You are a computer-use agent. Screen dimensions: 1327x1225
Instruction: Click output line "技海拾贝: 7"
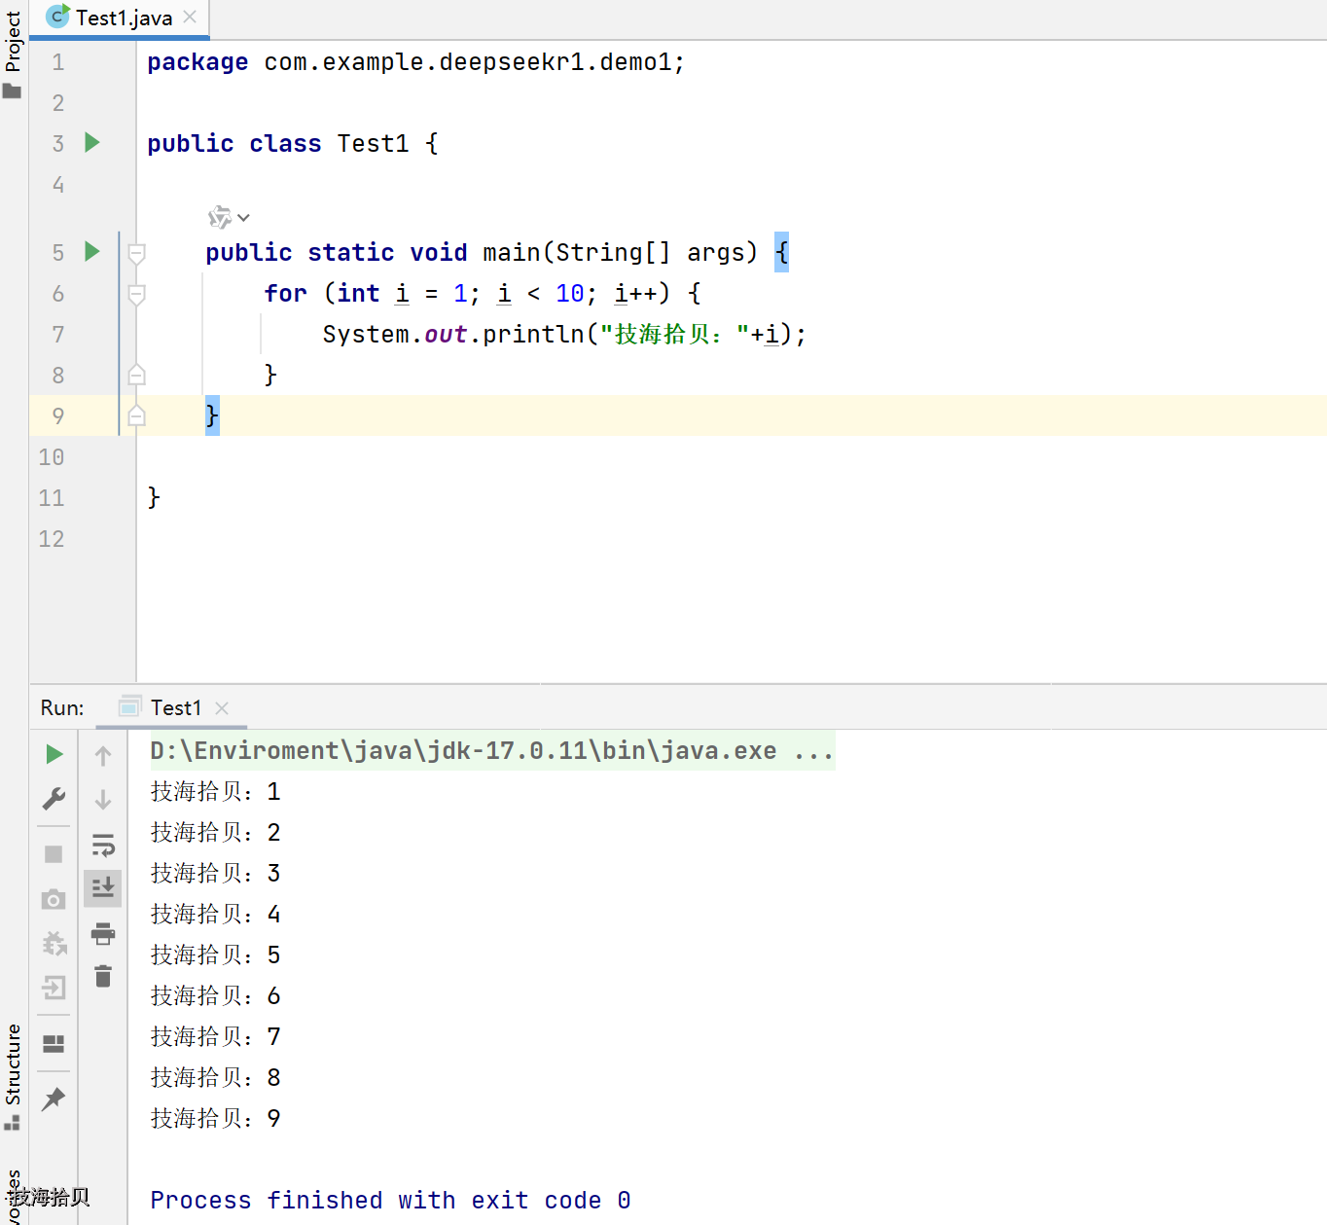tap(215, 1037)
